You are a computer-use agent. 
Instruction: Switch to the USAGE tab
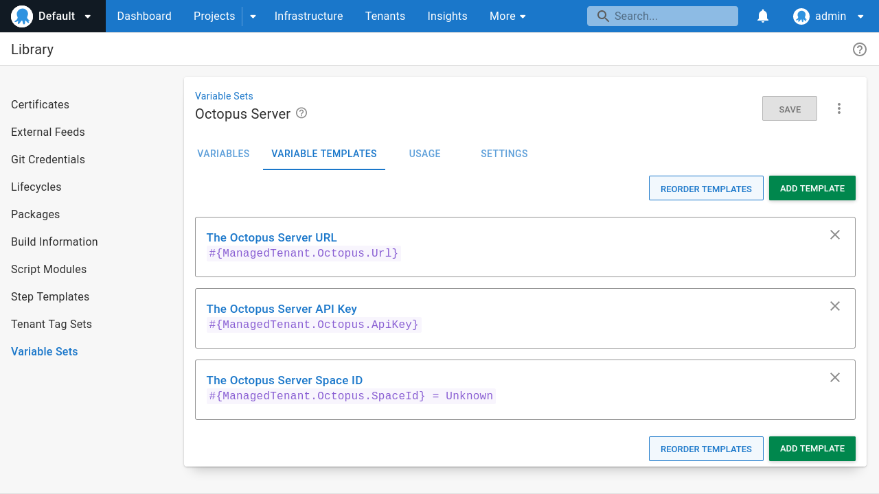click(424, 154)
